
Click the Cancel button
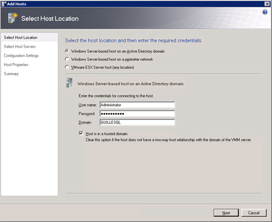[x=254, y=213]
